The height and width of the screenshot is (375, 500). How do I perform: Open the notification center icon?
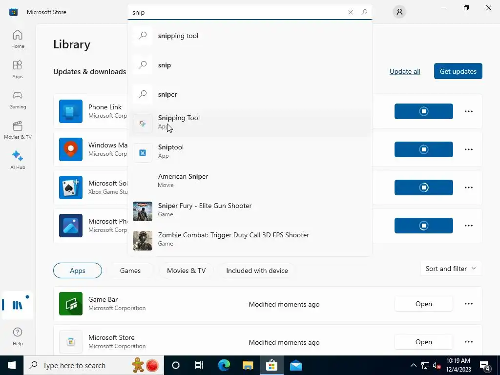(x=485, y=365)
